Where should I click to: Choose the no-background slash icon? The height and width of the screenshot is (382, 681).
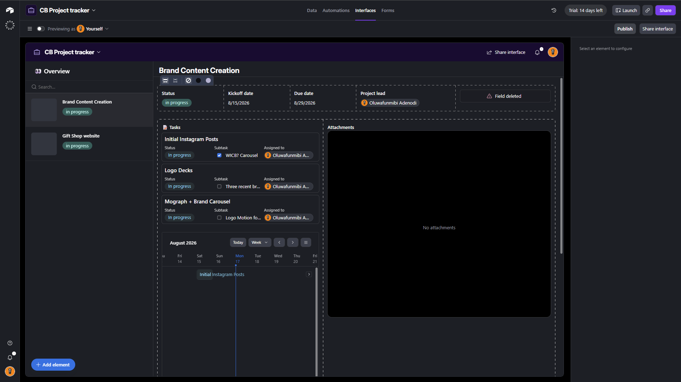(188, 80)
